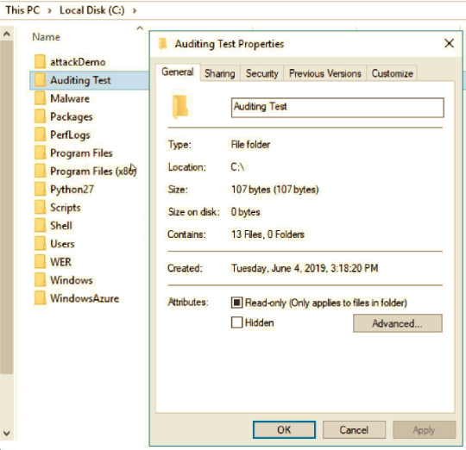Click the Malware folder icon
The width and height of the screenshot is (466, 450).
click(40, 98)
